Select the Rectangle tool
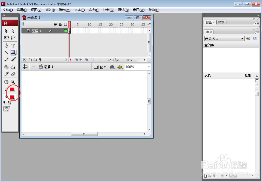This screenshot has width=262, height=182. tap(13, 52)
